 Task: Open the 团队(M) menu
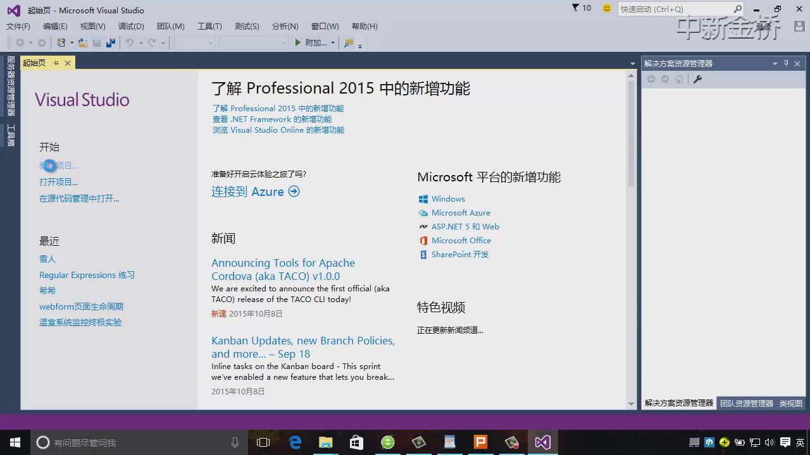coord(170,26)
